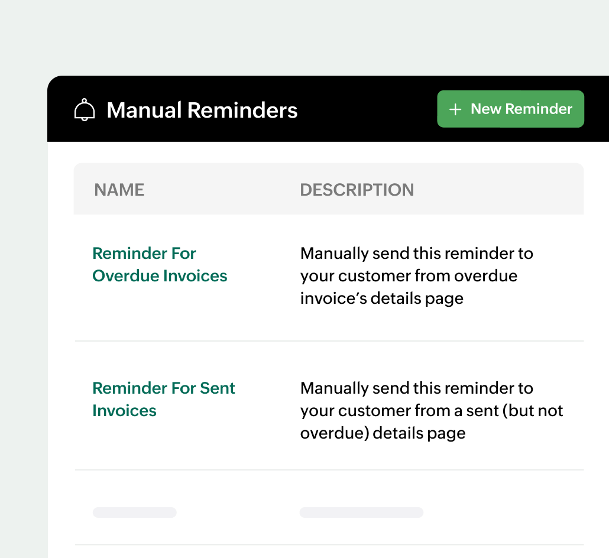Click the New Reminder button
This screenshot has height=558, width=609.
510,109
